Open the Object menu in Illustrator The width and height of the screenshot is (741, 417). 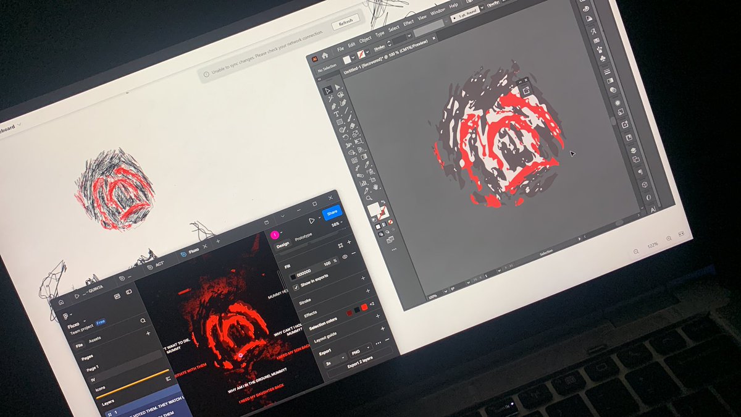366,40
